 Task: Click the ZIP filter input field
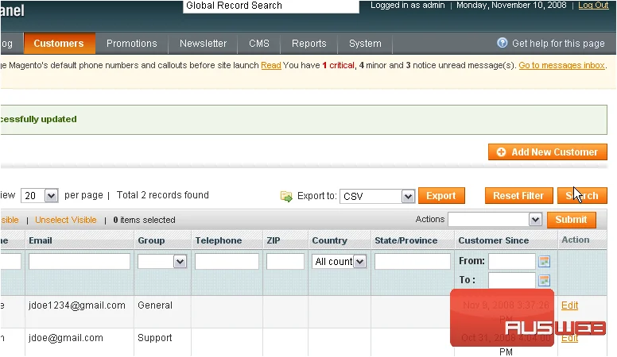pyautogui.click(x=285, y=262)
